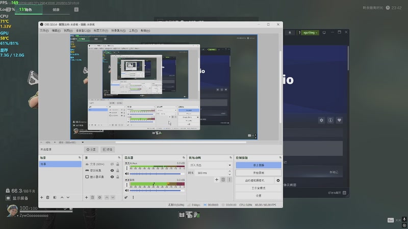408x229 pixels.
Task: Remove transition with trash icon
Action: (223, 180)
